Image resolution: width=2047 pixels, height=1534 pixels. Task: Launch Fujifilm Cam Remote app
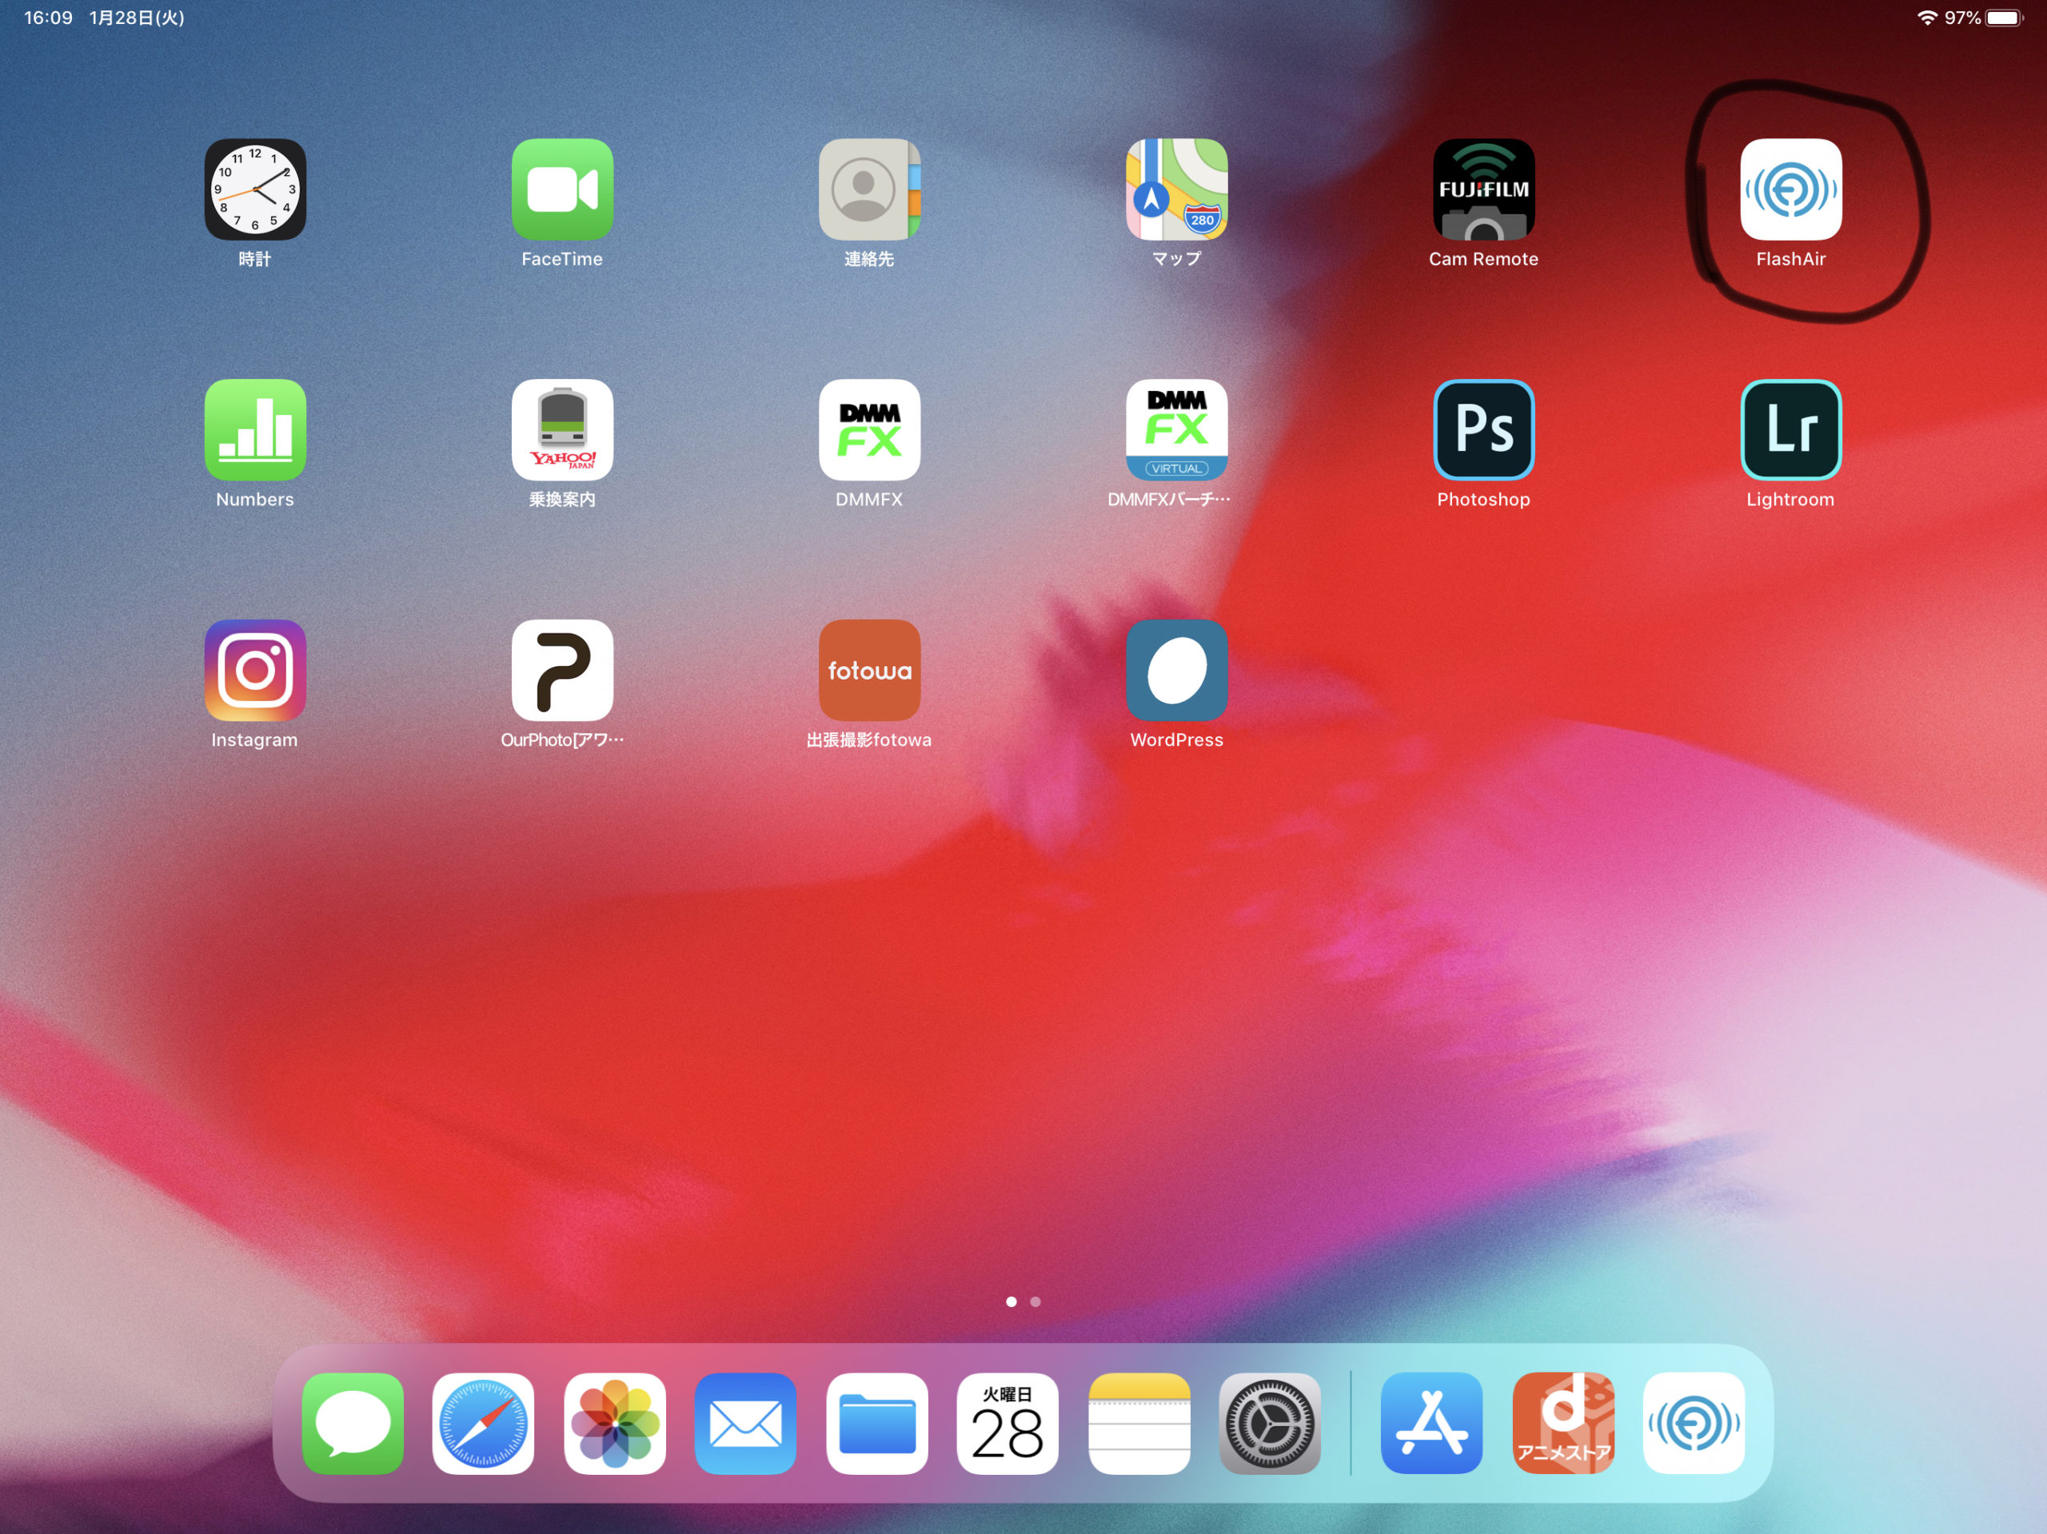tap(1483, 189)
